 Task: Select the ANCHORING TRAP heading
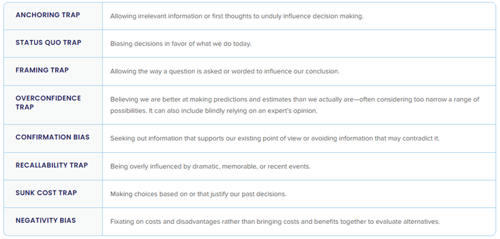click(x=48, y=15)
